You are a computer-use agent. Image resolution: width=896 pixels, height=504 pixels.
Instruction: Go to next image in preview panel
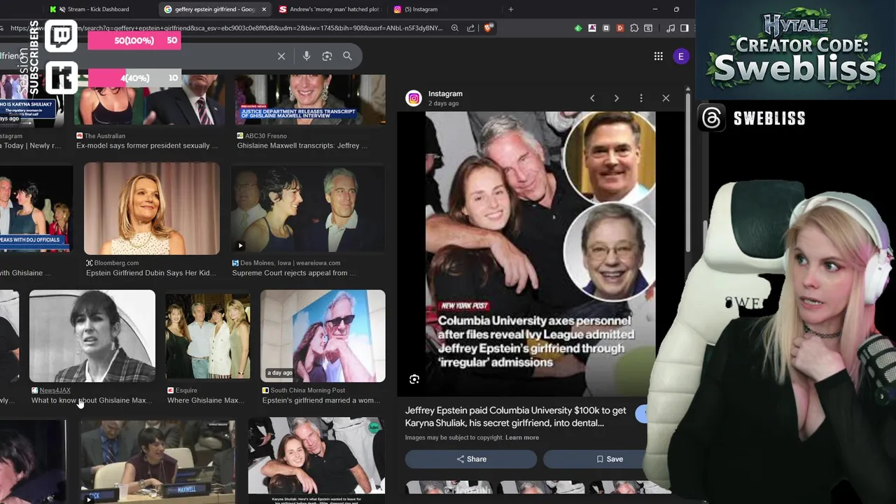point(617,98)
